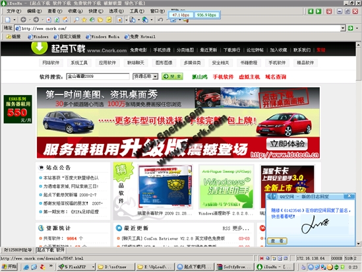Screen dimensions: 362x272
Task: Open the 链接 folder in links bar
Action: 13,36
